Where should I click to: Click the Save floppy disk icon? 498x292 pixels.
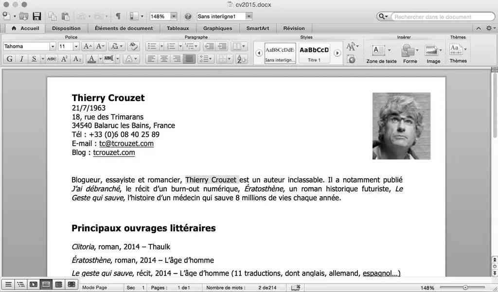pyautogui.click(x=36, y=17)
